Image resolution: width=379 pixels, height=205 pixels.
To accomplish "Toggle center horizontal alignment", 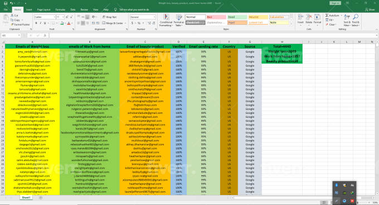I will [83, 23].
